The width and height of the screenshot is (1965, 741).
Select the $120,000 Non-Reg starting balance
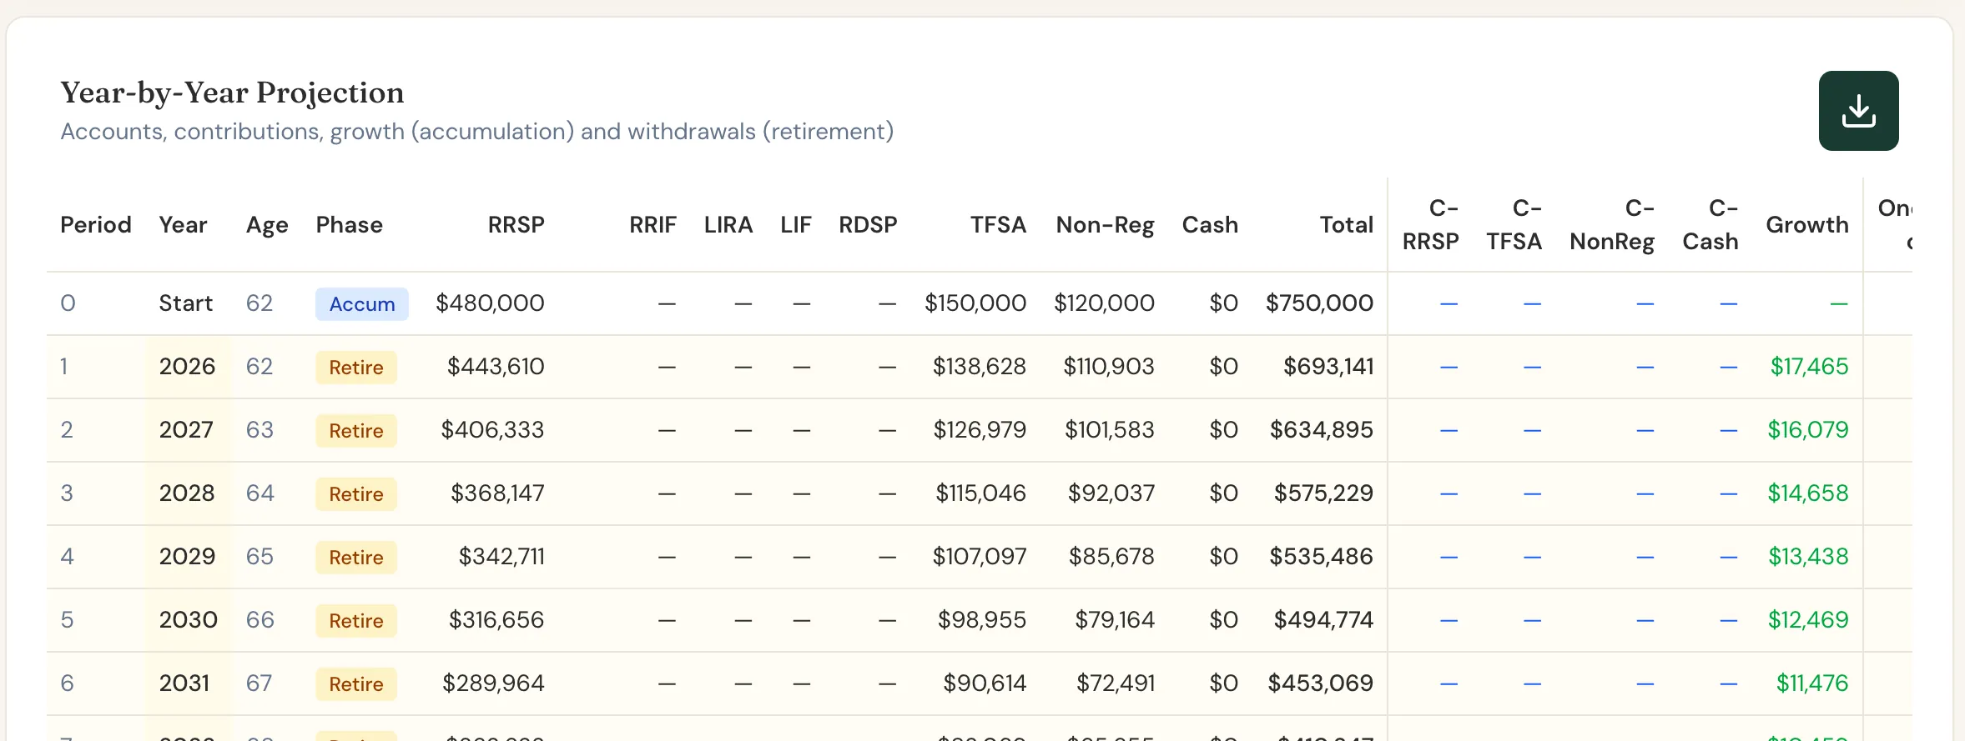tap(1104, 303)
